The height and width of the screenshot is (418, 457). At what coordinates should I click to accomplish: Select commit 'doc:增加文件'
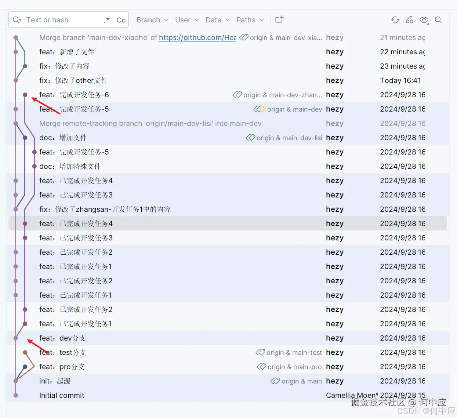tap(228, 138)
